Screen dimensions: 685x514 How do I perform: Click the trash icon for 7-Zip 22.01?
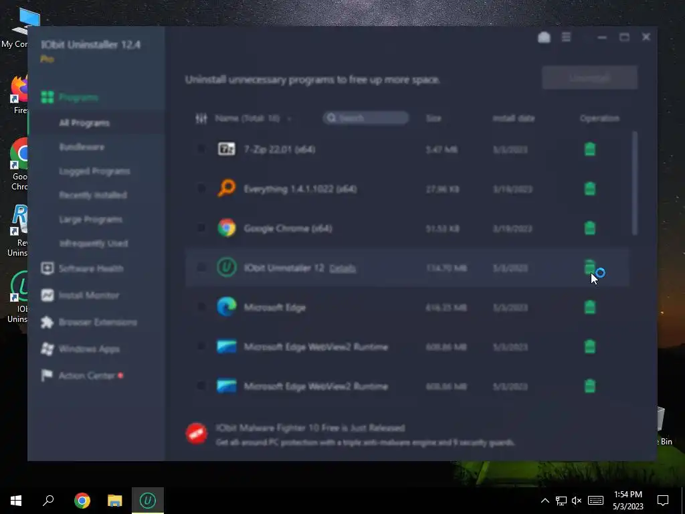590,149
